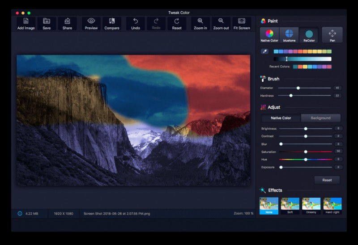Click the Add Image toolbar icon
The width and height of the screenshot is (358, 245).
[26, 24]
